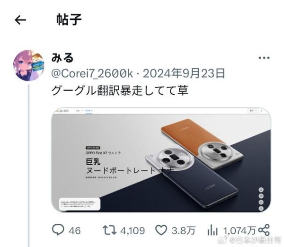The image size is (284, 247).
Task: Expand target language dropdown in translate bar
Action: (89, 110)
